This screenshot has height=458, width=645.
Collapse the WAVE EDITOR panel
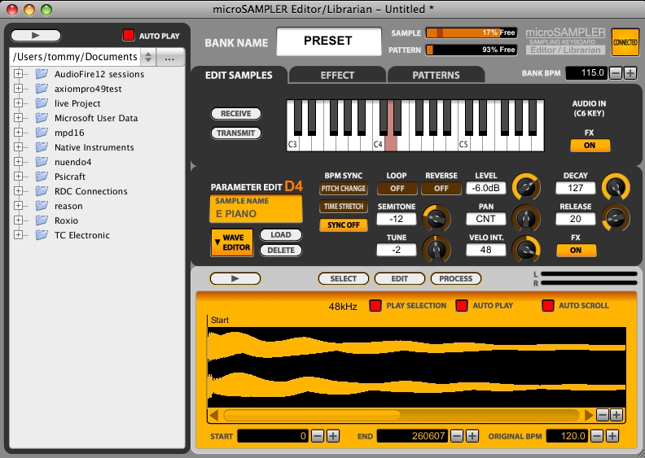point(232,242)
